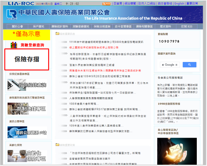Click the blue Google search magnifier button
207x166 pixels.
[x=190, y=65]
